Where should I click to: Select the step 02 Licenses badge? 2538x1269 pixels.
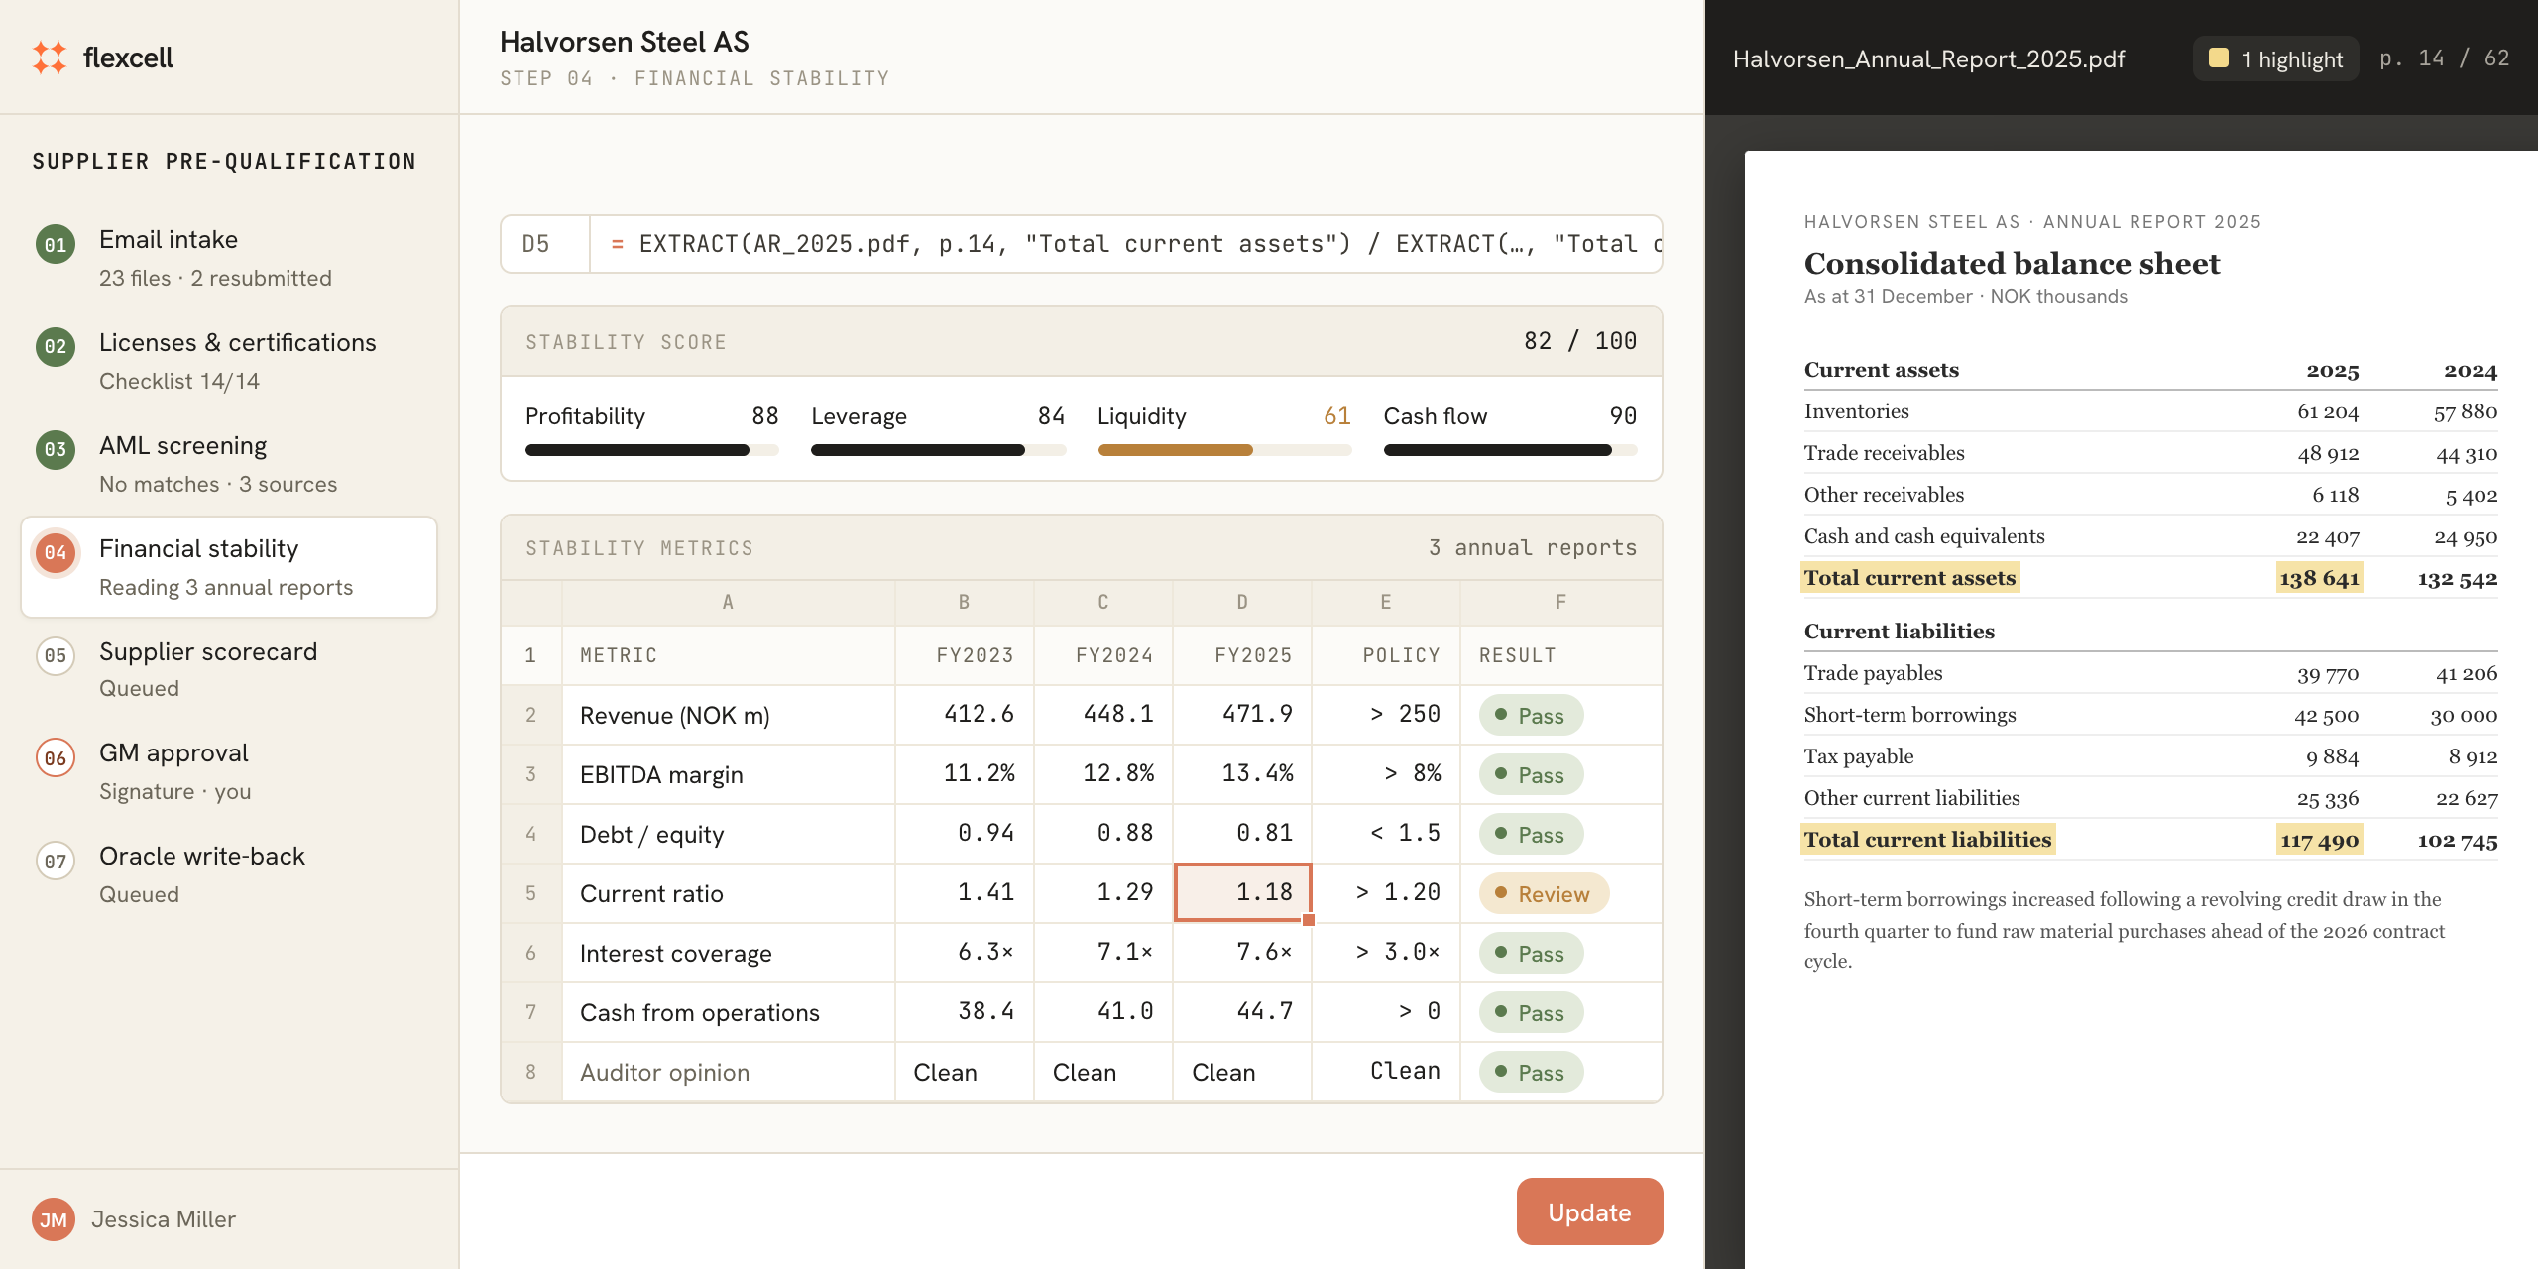56,347
